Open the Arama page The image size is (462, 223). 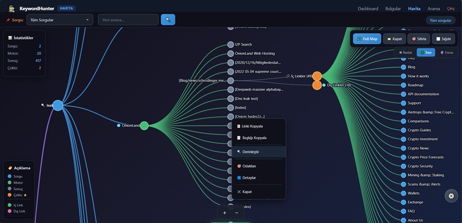[x=434, y=9]
